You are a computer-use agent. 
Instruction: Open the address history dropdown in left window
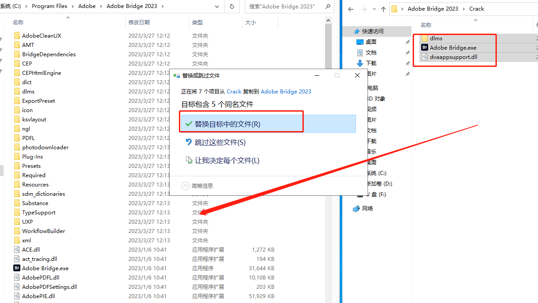point(217,6)
